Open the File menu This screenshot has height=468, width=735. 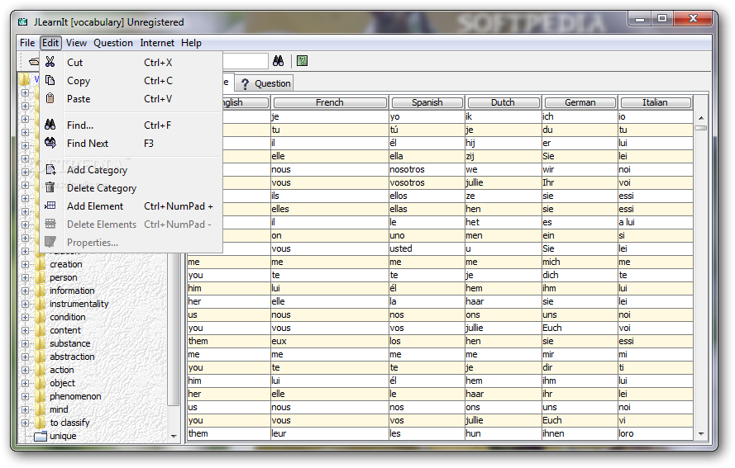click(27, 43)
